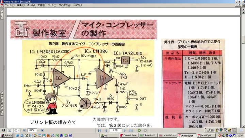This screenshot has width=245, height=138.
Task: Expand the hand tool options arrow
Action: pos(19,130)
